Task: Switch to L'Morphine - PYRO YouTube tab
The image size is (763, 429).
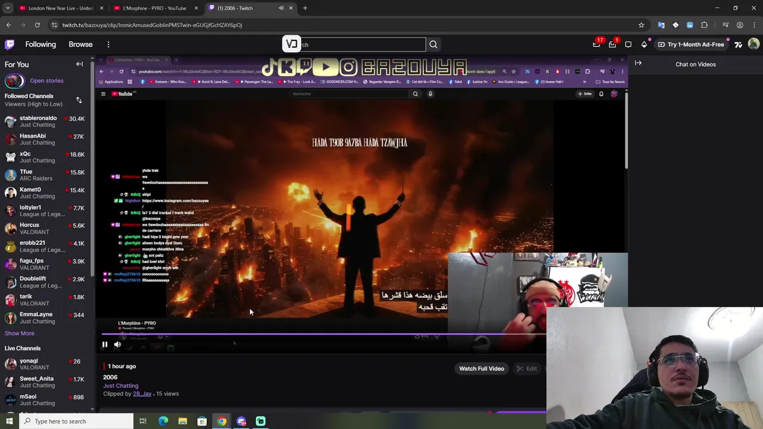Action: (155, 8)
